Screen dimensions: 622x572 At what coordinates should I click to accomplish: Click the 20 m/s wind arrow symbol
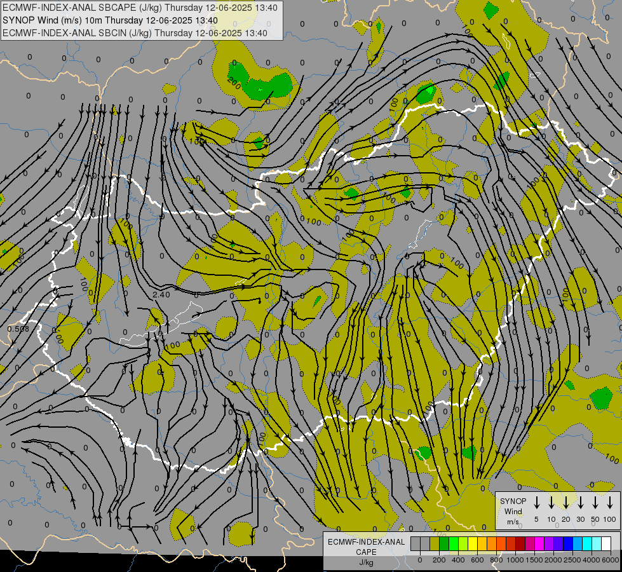coord(566,503)
